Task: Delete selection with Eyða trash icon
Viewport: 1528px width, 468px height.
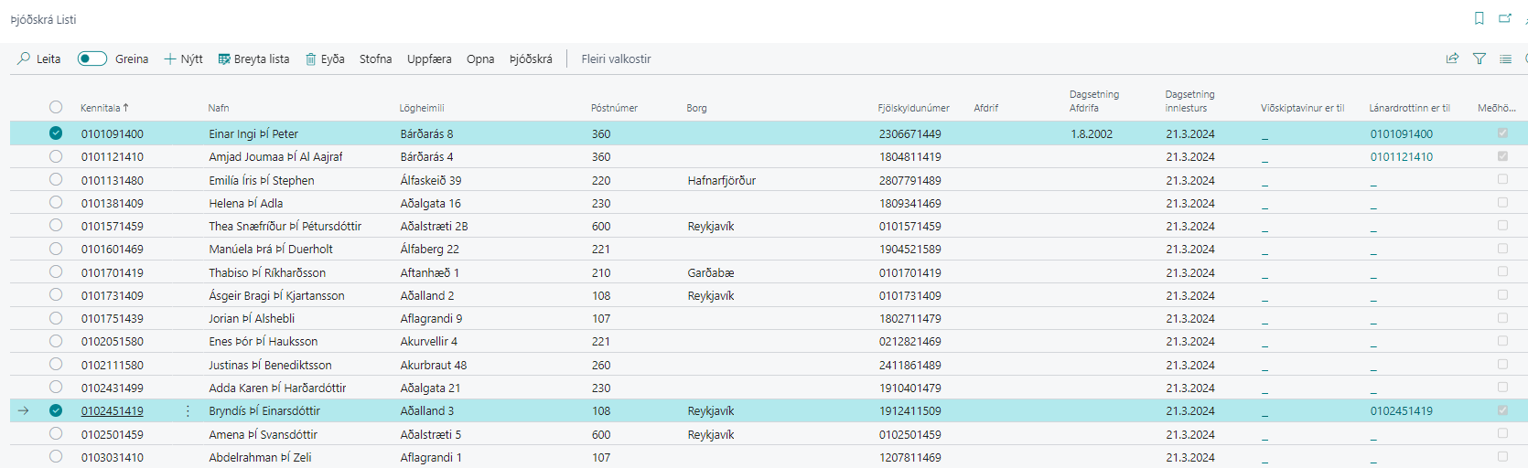Action: click(x=311, y=59)
